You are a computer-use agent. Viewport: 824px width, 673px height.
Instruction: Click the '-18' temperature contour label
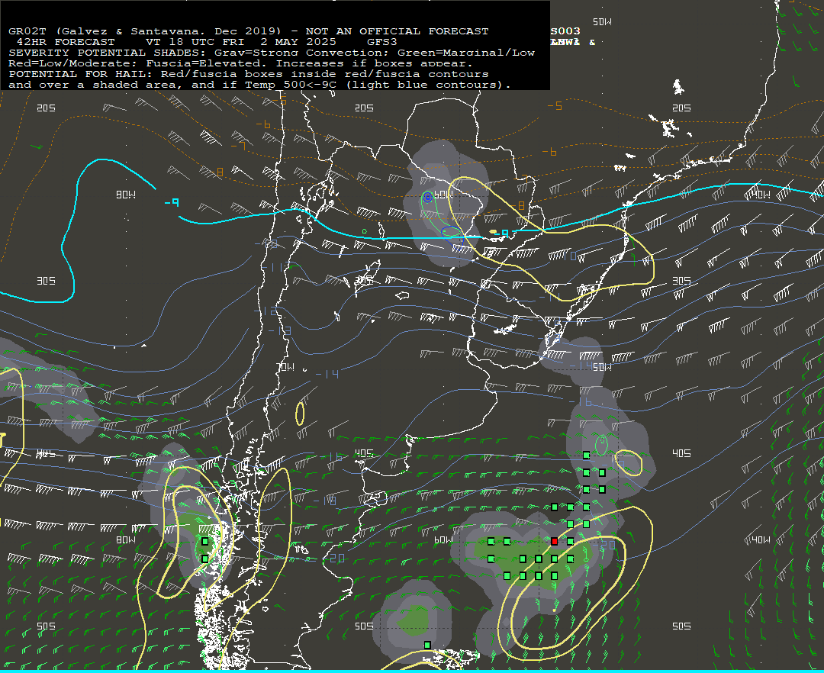coord(324,501)
